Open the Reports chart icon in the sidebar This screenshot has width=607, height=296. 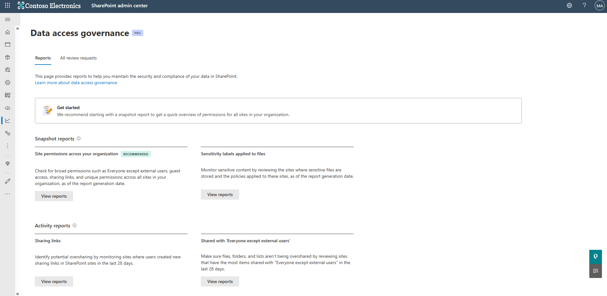pos(8,120)
